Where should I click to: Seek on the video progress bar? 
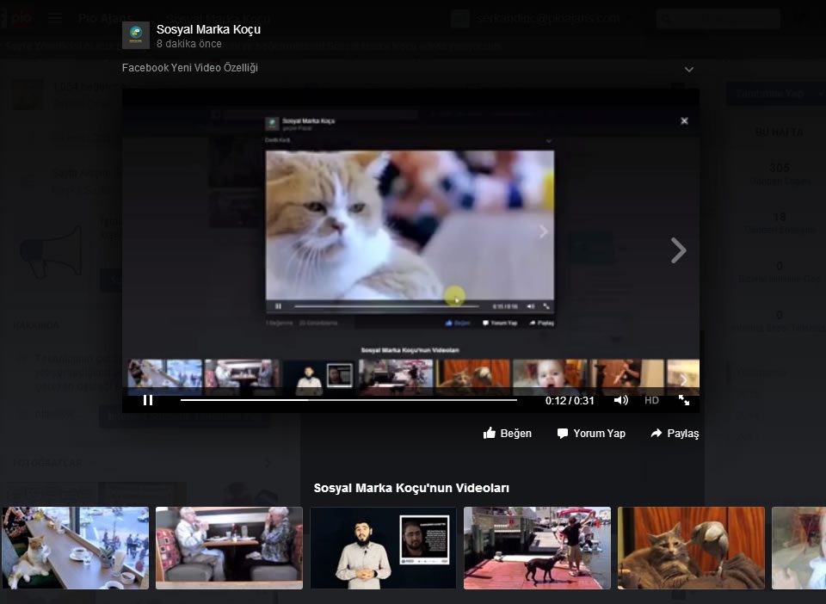pyautogui.click(x=348, y=400)
